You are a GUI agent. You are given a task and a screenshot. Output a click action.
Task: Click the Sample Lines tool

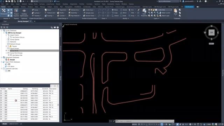(88, 13)
